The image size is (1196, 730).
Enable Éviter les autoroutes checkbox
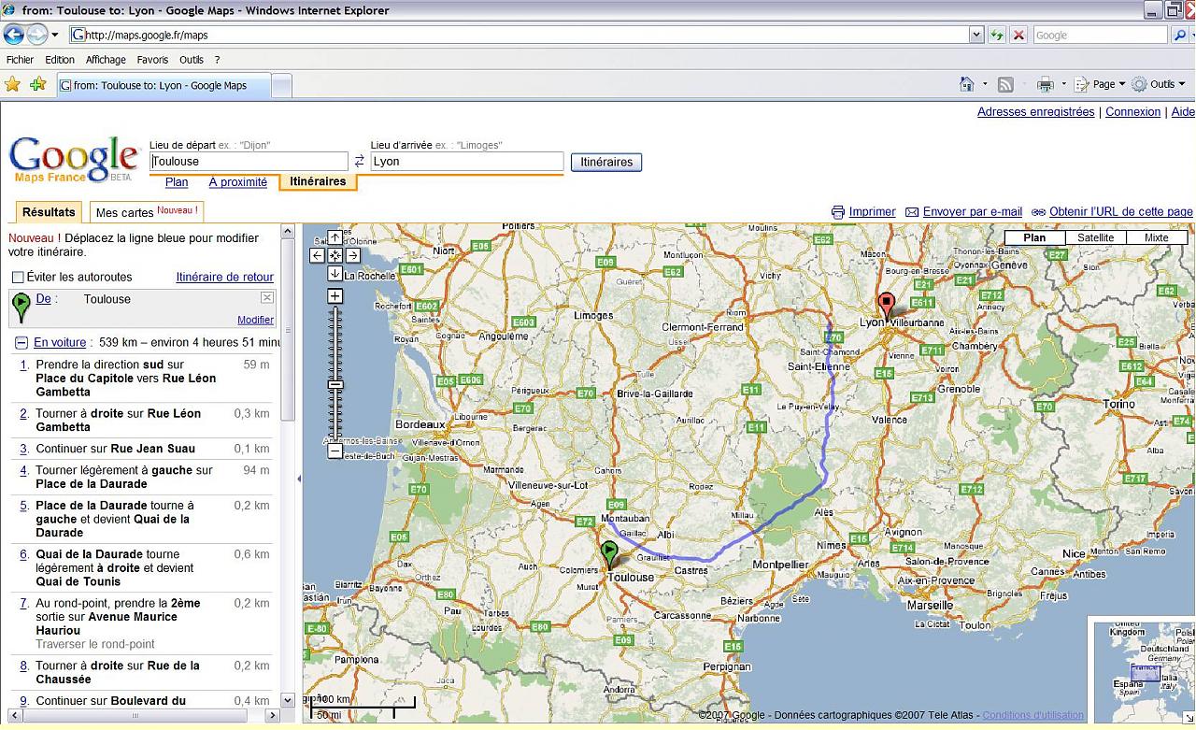pyautogui.click(x=18, y=278)
